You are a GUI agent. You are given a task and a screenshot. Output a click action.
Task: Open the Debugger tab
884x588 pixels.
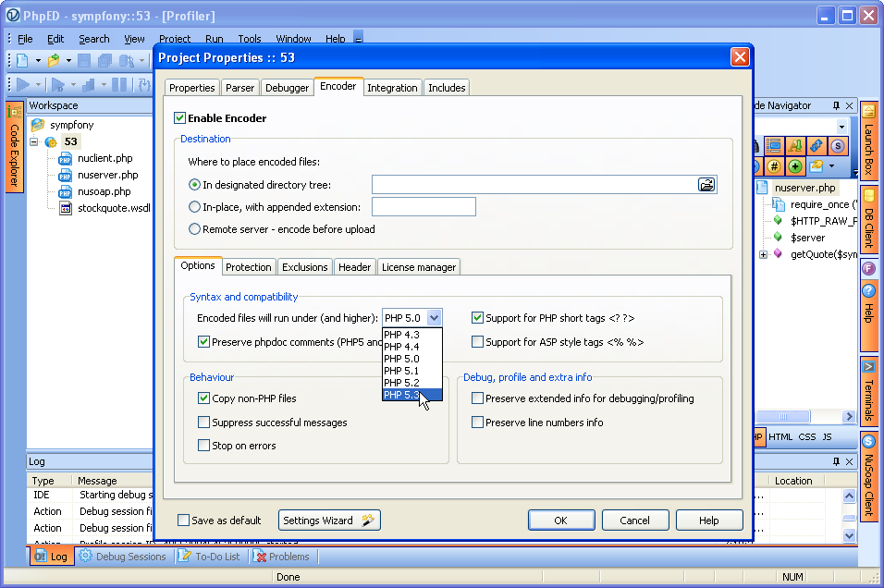pos(287,88)
